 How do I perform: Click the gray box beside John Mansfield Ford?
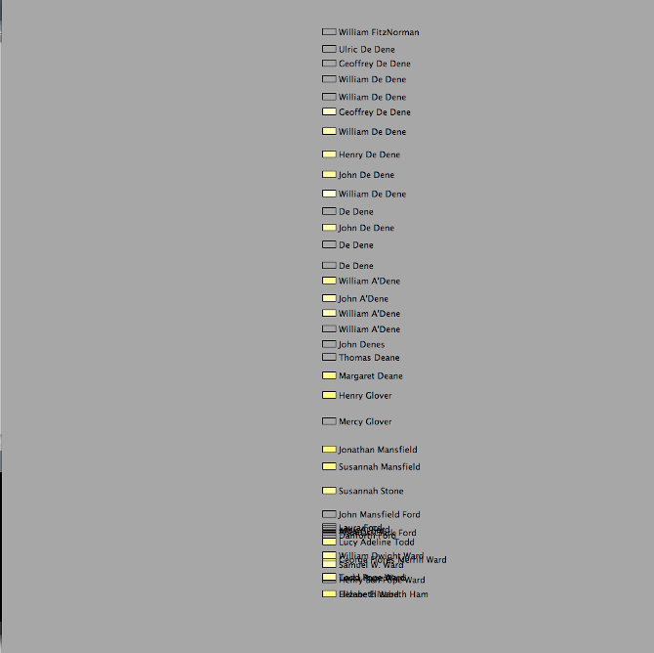[x=329, y=514]
